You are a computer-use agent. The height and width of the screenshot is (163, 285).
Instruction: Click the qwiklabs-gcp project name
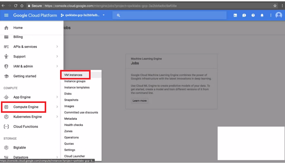(x=82, y=15)
